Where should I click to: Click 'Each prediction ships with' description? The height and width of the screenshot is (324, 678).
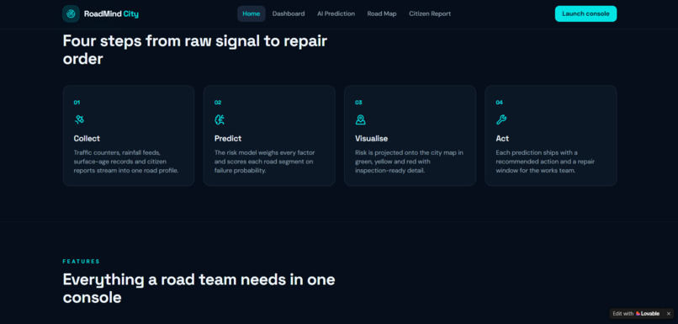tap(545, 162)
